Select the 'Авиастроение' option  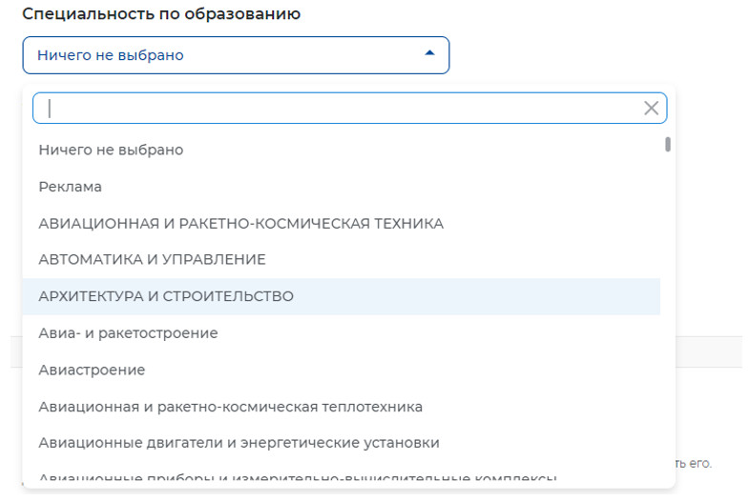click(x=92, y=370)
